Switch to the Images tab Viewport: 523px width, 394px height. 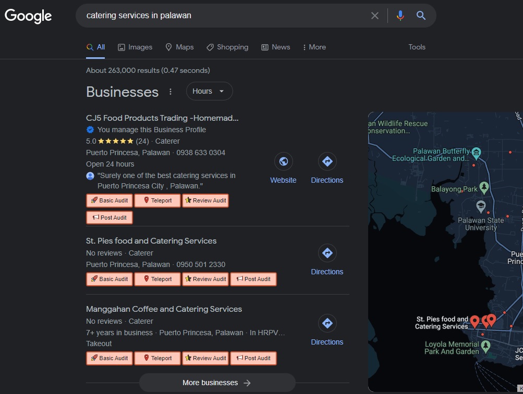tap(135, 47)
